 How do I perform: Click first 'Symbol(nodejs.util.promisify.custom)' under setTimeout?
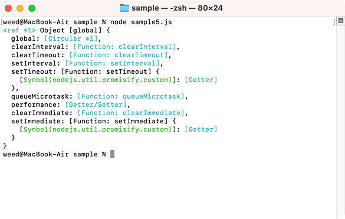(97, 80)
